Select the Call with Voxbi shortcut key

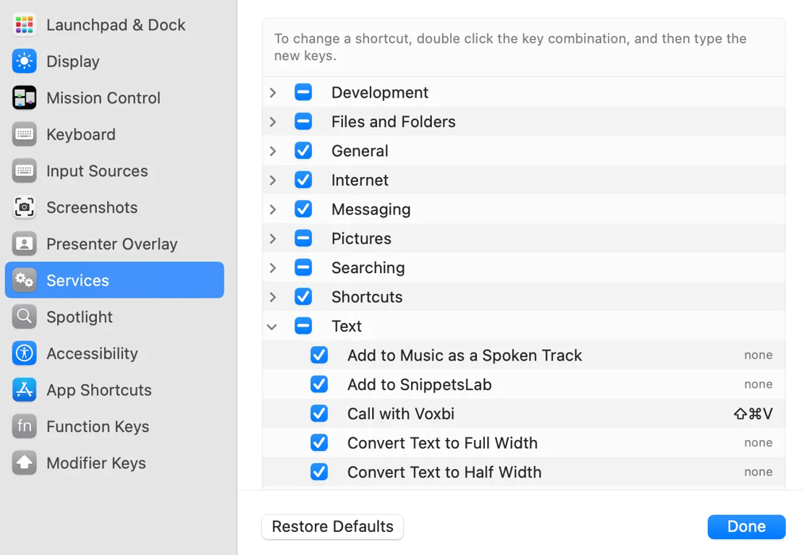[x=753, y=413]
